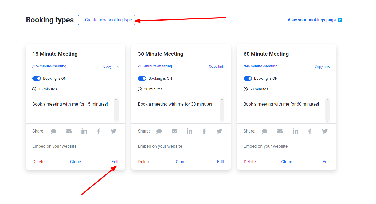Share 15 Minute Meeting on LinkedIn
Viewport: 376px width, 204px height.
pos(84,131)
